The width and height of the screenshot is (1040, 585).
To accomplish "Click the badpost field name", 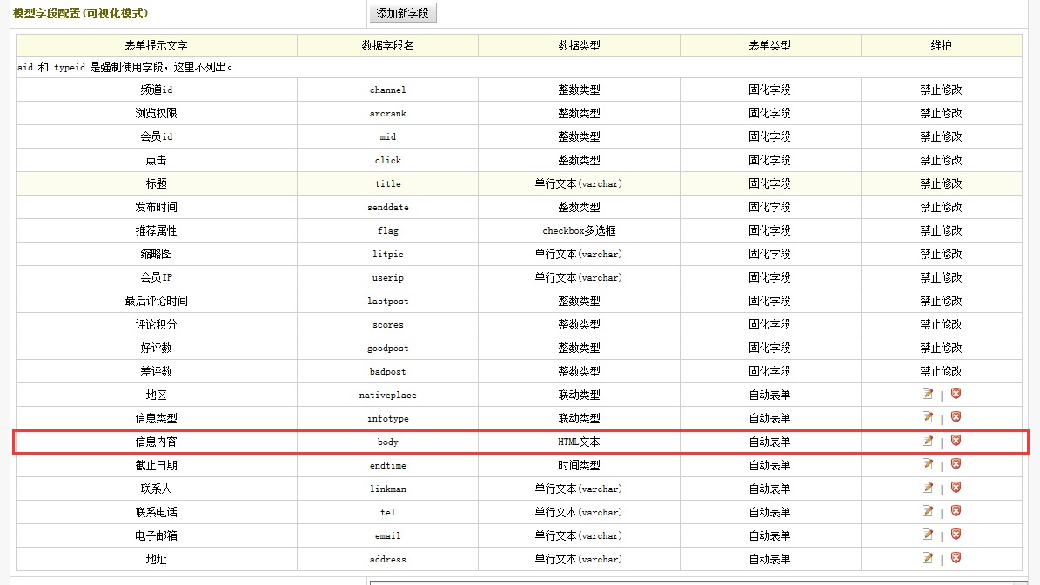I will tap(388, 372).
